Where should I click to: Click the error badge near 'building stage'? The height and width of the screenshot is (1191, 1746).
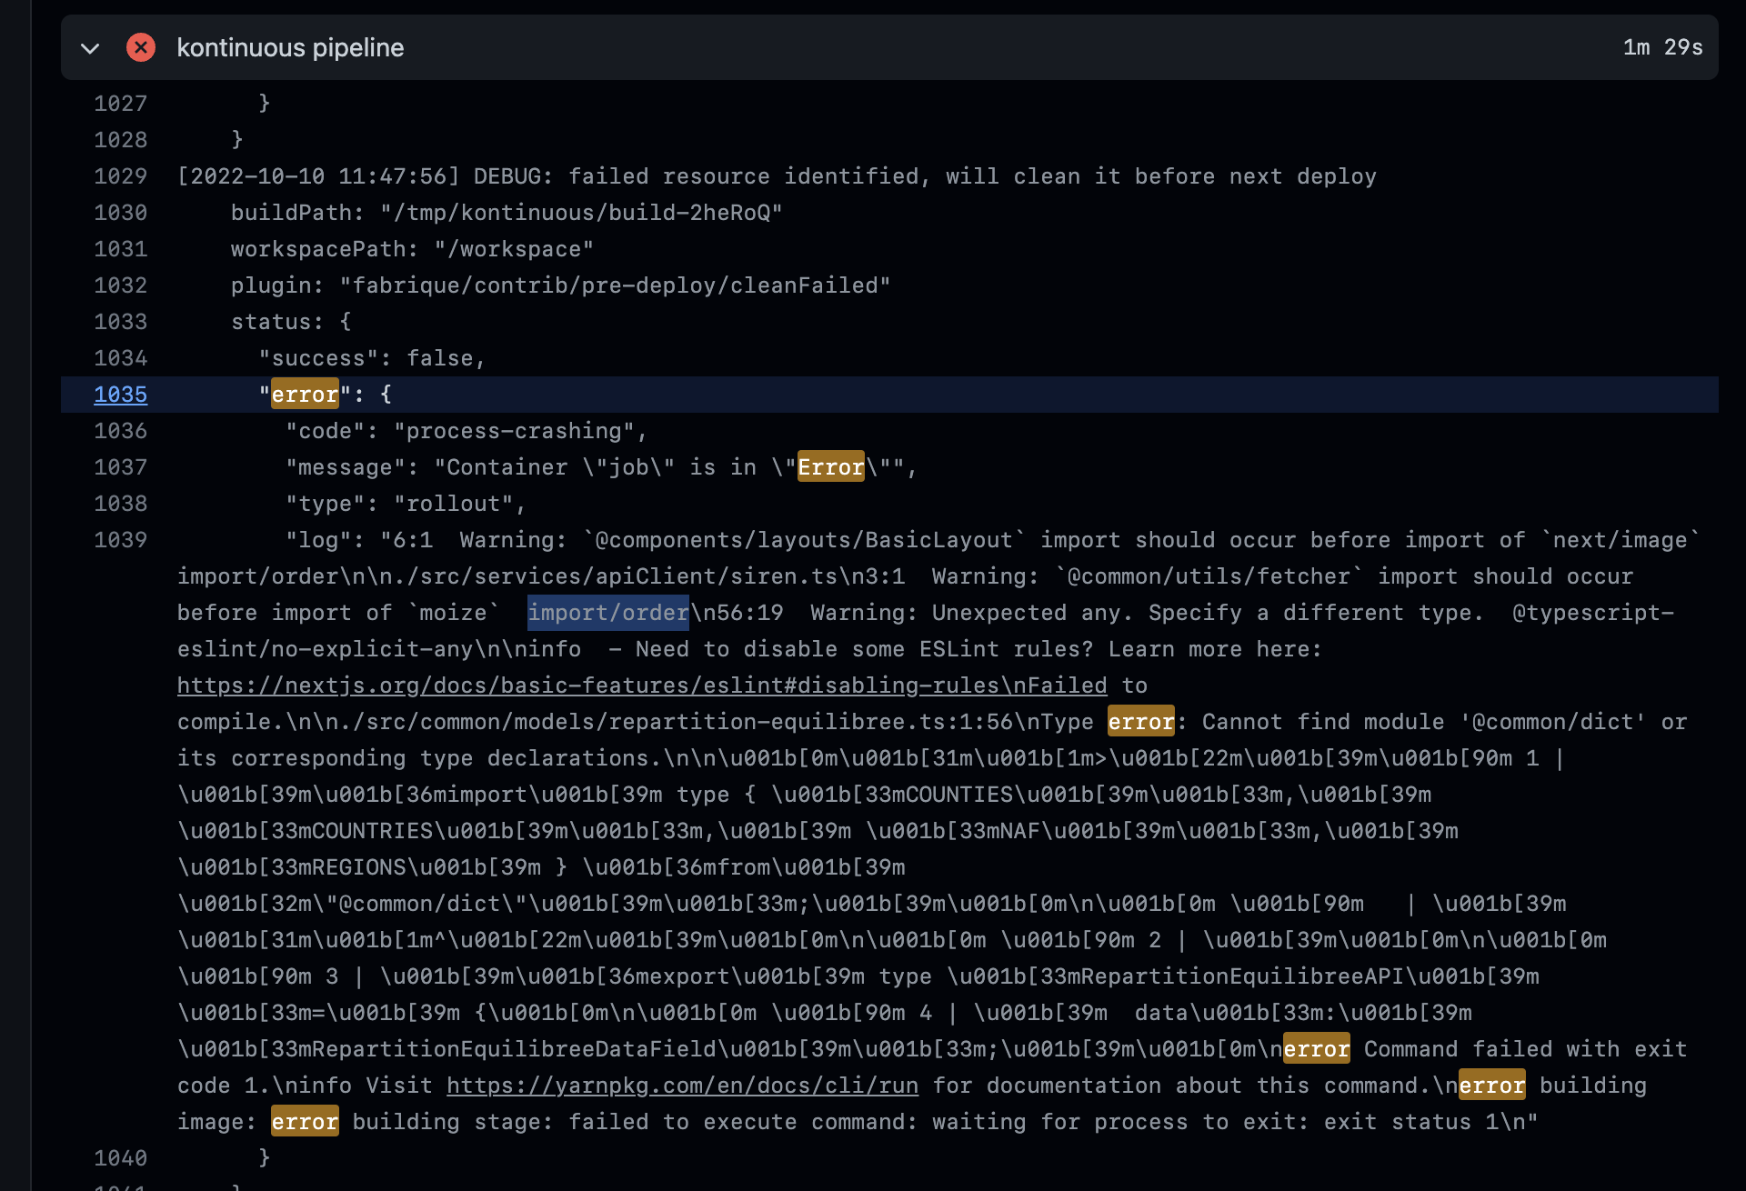point(304,1121)
